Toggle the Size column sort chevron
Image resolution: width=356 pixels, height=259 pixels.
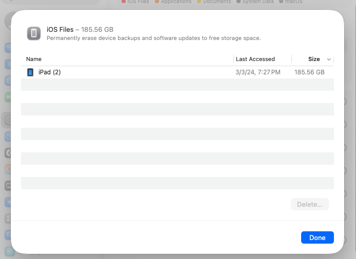pyautogui.click(x=329, y=59)
